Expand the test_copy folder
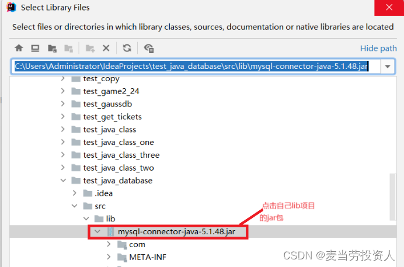This screenshot has height=267, width=404. tap(63, 78)
